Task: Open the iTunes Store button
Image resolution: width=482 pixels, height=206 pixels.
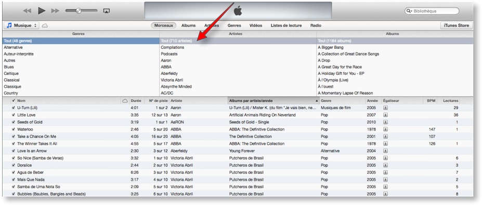Action: 456,25
